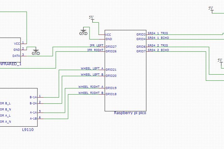Screen dimensions: 224x149
Task: Select the IFR_RIGHT net label
Action: (x=95, y=50)
